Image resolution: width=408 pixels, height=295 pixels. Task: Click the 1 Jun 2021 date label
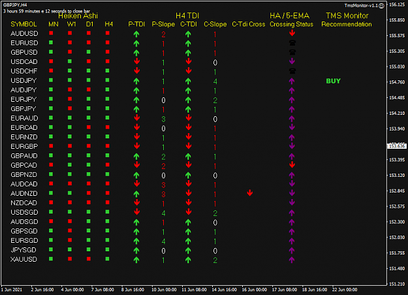point(12,290)
